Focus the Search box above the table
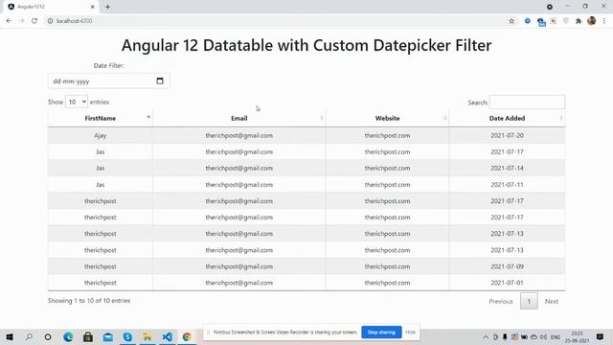Image resolution: width=613 pixels, height=345 pixels. [x=527, y=103]
